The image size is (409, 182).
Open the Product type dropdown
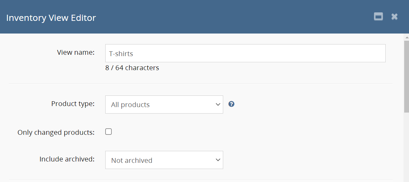[164, 104]
